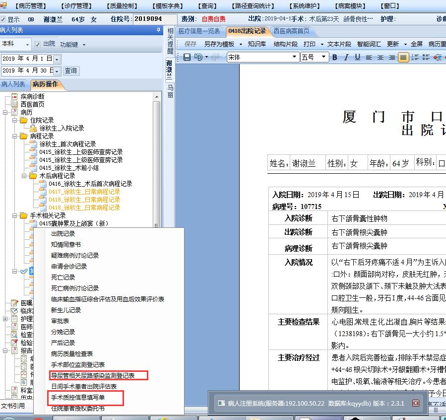Insert bulleted list
The image size is (446, 420).
[x=426, y=57]
